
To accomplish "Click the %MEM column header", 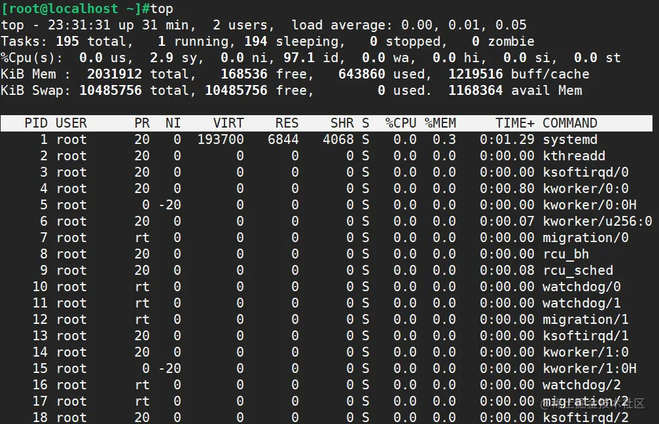I will click(440, 123).
